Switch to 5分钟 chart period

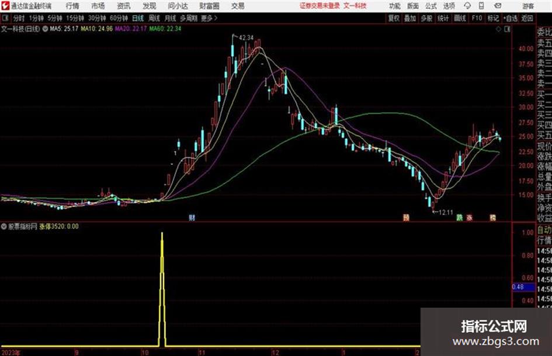pyautogui.click(x=54, y=18)
